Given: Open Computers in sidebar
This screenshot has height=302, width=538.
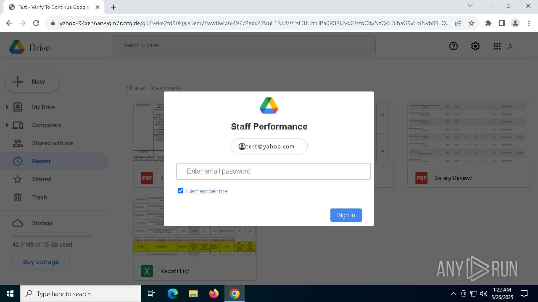Looking at the screenshot, I should [46, 125].
